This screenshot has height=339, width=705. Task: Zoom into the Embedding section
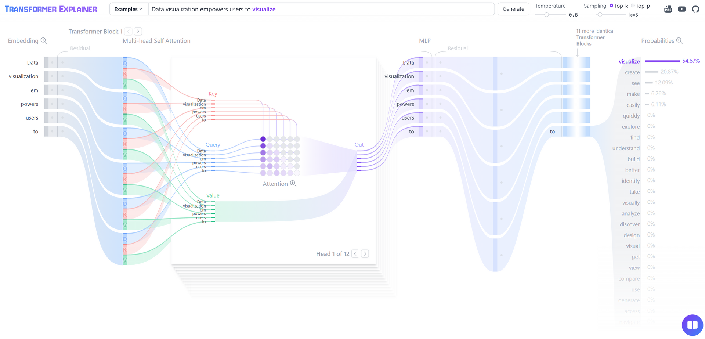(x=44, y=40)
